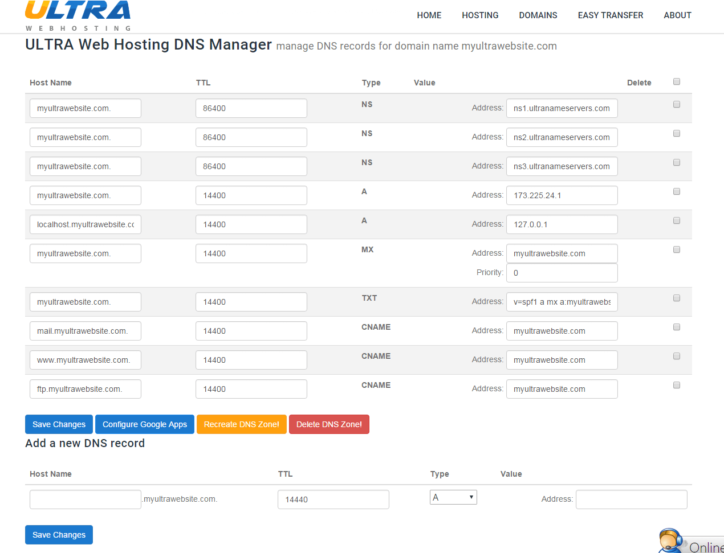724x553 pixels.
Task: Edit the 127.0.0.1 address field
Action: 562,224
